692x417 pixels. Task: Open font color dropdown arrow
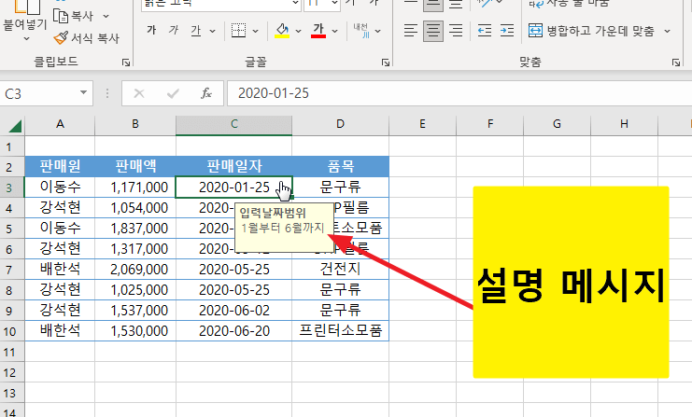tap(334, 31)
